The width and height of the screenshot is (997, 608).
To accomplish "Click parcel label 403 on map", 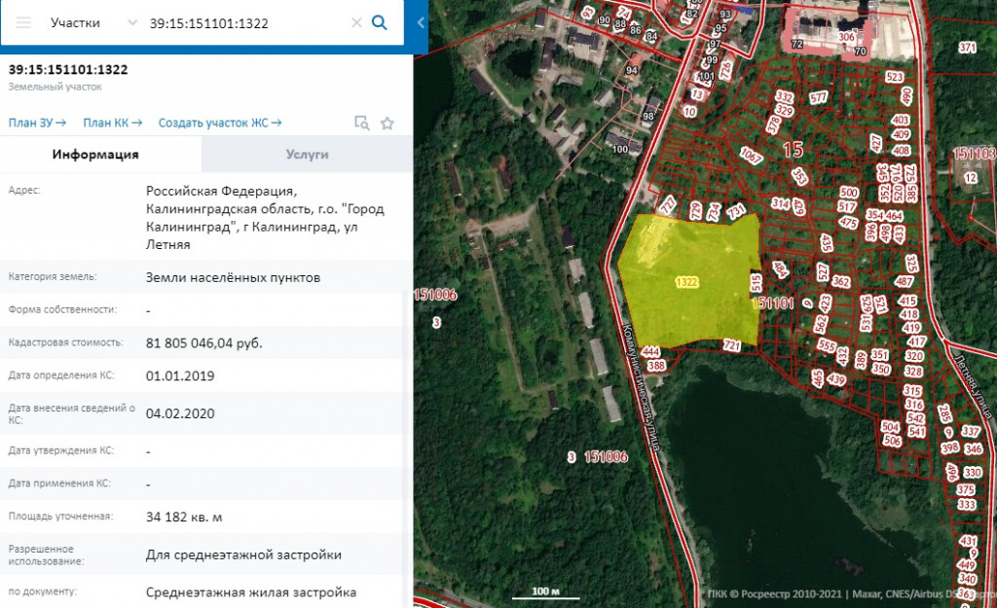I will pos(901,120).
